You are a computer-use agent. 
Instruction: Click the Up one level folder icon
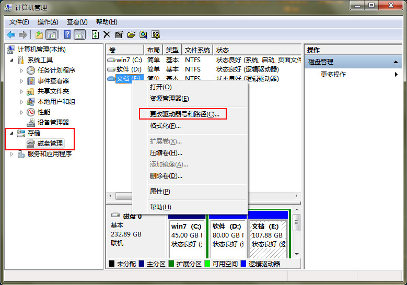[39, 34]
